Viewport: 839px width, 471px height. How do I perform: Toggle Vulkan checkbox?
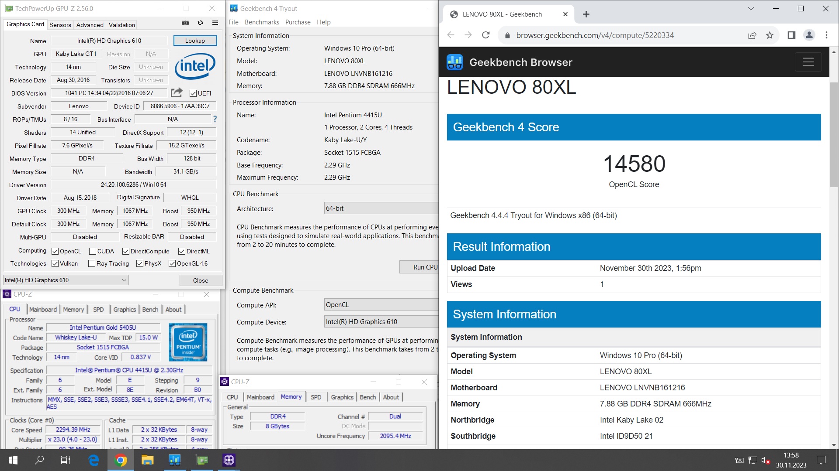coord(55,263)
